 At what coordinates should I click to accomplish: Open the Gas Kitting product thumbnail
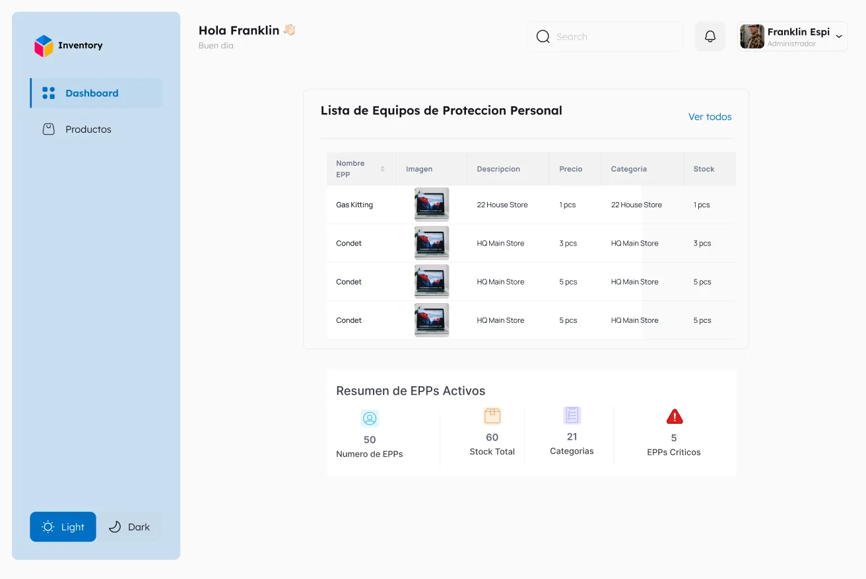point(432,204)
